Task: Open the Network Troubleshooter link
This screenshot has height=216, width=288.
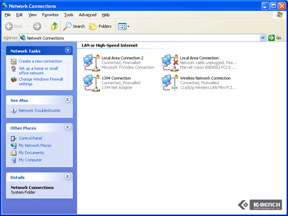Action: (x=40, y=111)
